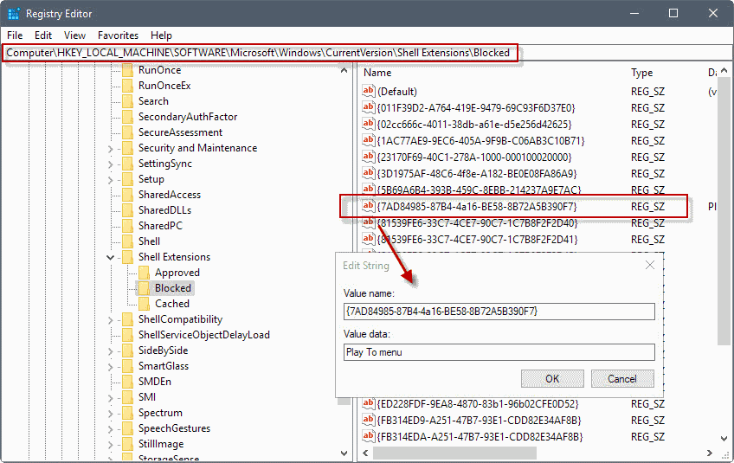
Task: Expand the ShellCompatibility key
Action: point(111,320)
